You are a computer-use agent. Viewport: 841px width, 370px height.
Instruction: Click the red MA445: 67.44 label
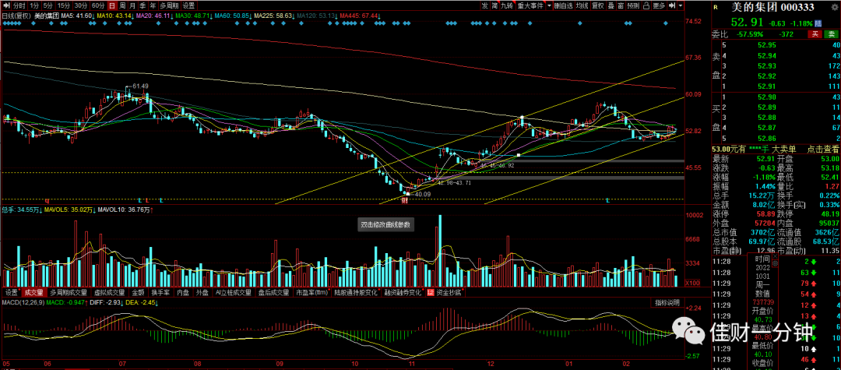click(359, 16)
